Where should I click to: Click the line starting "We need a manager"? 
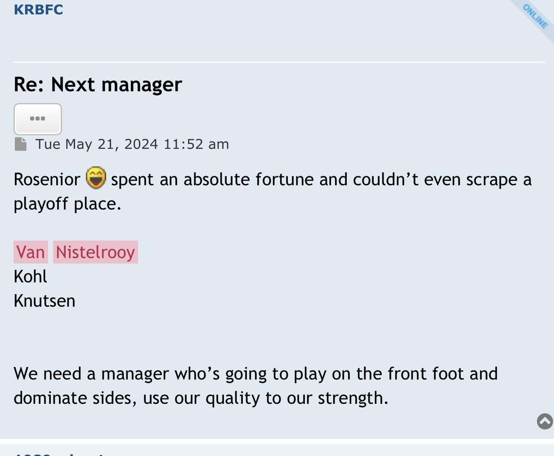[x=255, y=374]
